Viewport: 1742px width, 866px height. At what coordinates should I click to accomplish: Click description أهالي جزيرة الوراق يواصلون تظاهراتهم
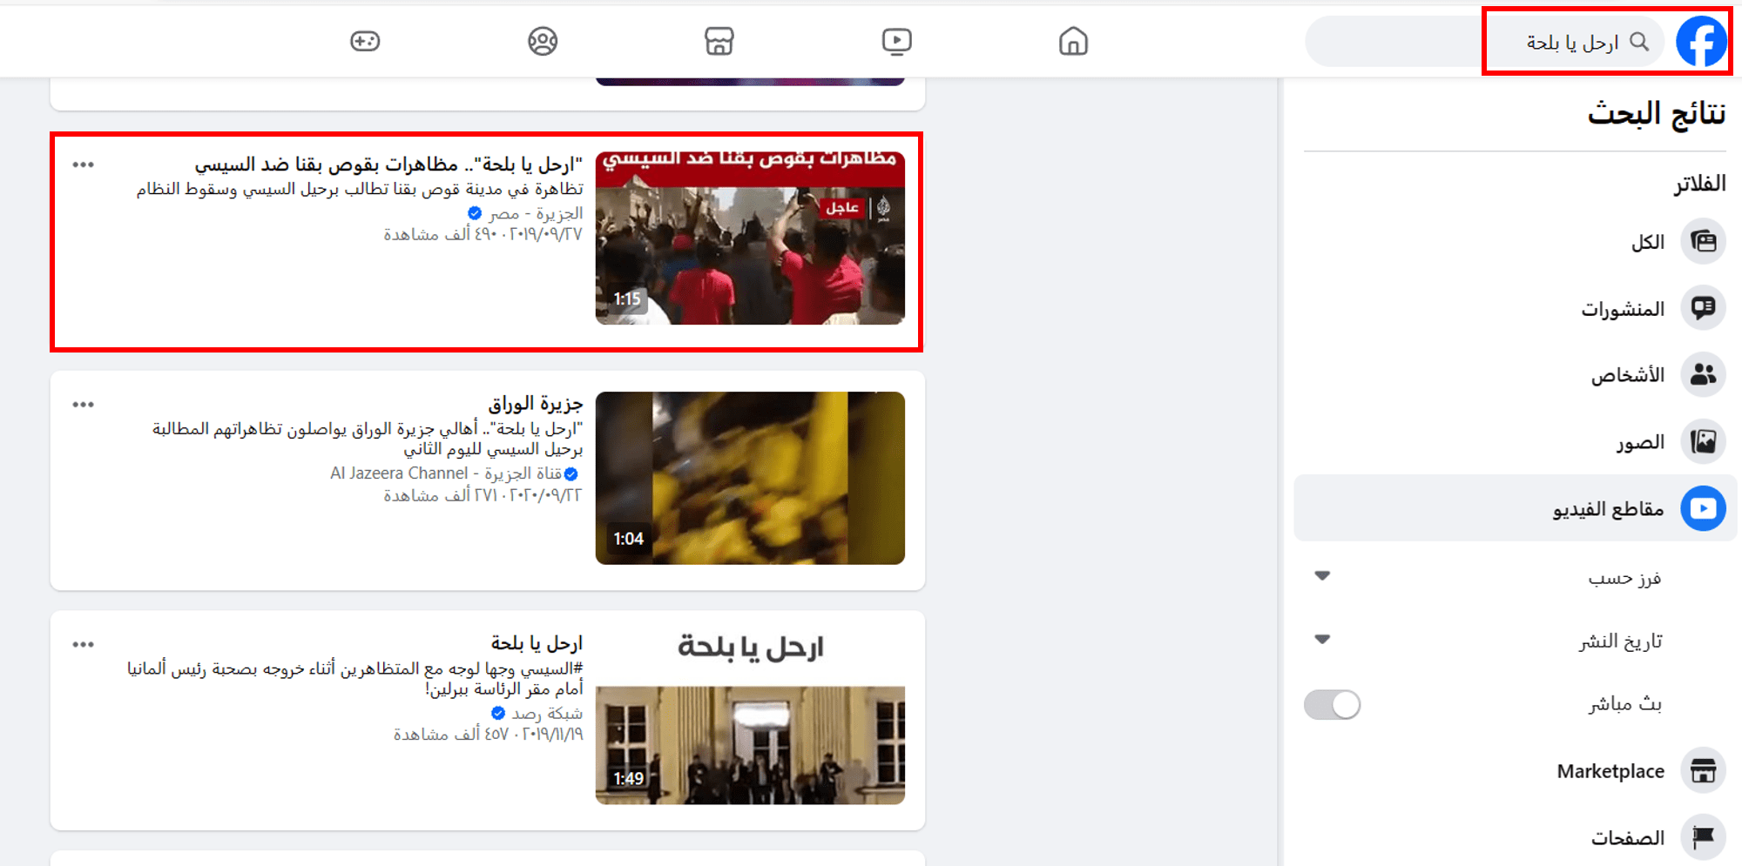pos(368,439)
